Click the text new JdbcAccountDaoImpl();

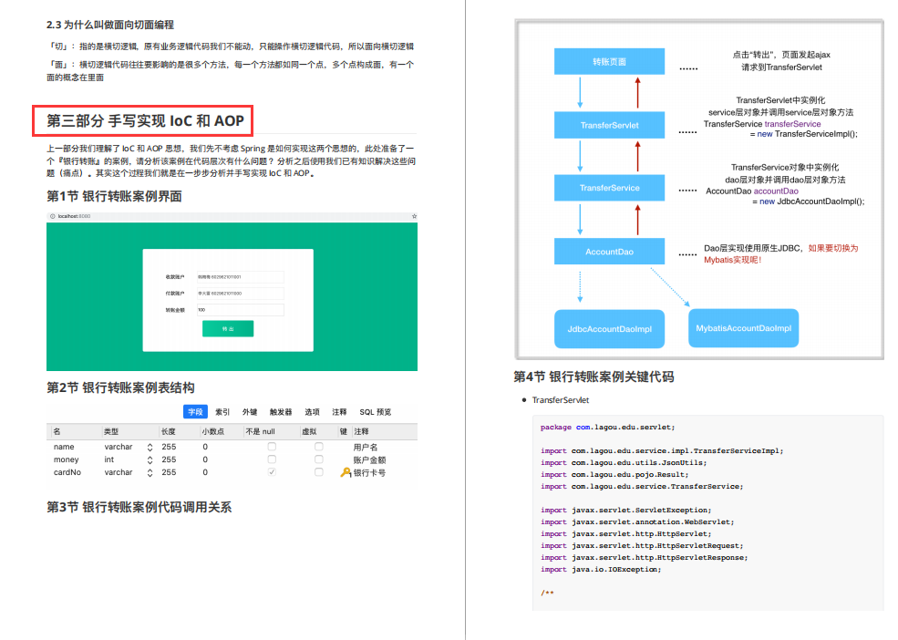click(812, 201)
